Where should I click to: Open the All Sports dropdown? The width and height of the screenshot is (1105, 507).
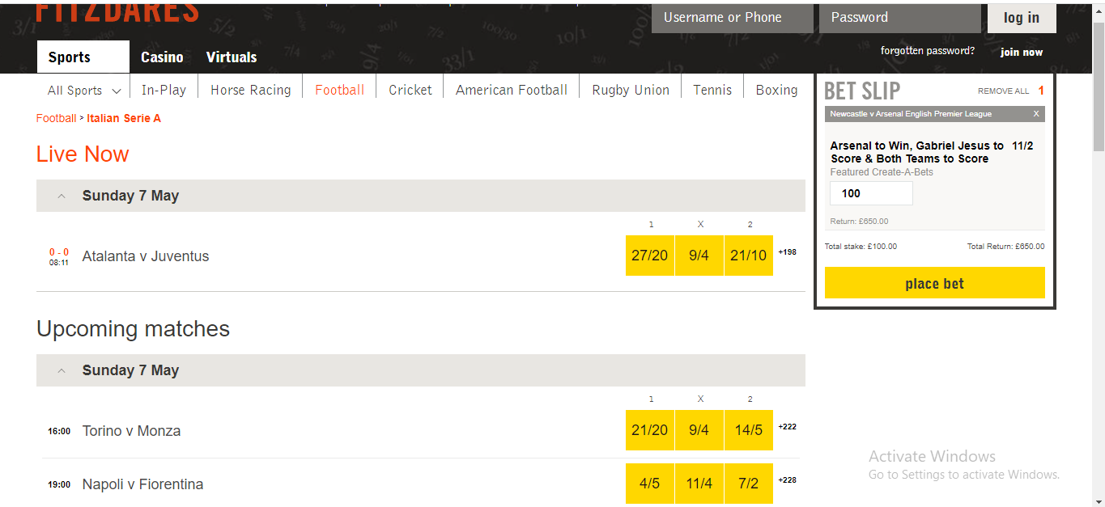[84, 91]
